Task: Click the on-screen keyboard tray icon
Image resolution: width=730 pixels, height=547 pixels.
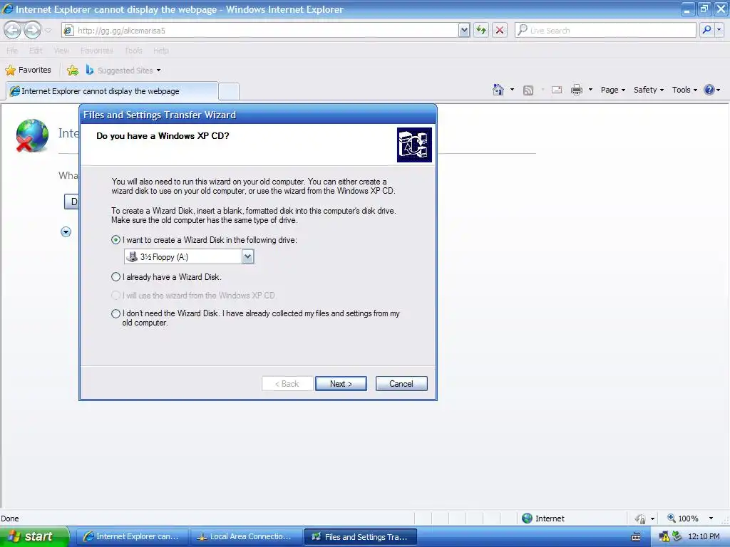Action: [x=635, y=537]
